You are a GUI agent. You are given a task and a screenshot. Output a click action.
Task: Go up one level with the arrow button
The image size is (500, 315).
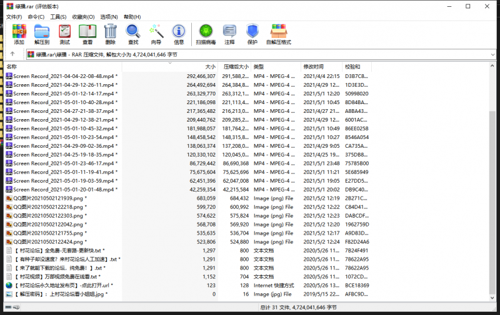pos(12,54)
